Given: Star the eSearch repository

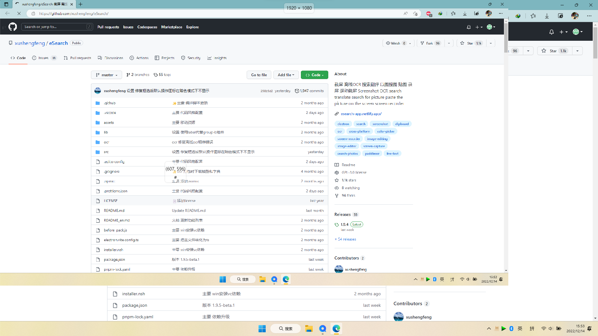Looking at the screenshot, I should click(x=470, y=43).
